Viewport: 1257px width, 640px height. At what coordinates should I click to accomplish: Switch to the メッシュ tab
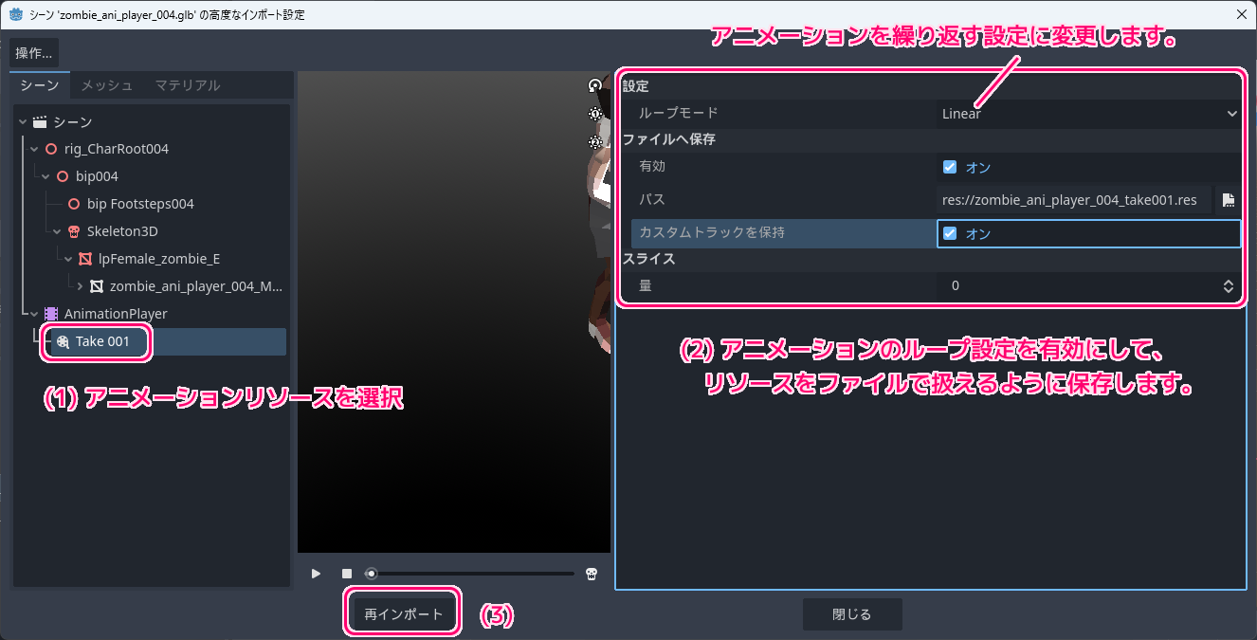pyautogui.click(x=106, y=85)
